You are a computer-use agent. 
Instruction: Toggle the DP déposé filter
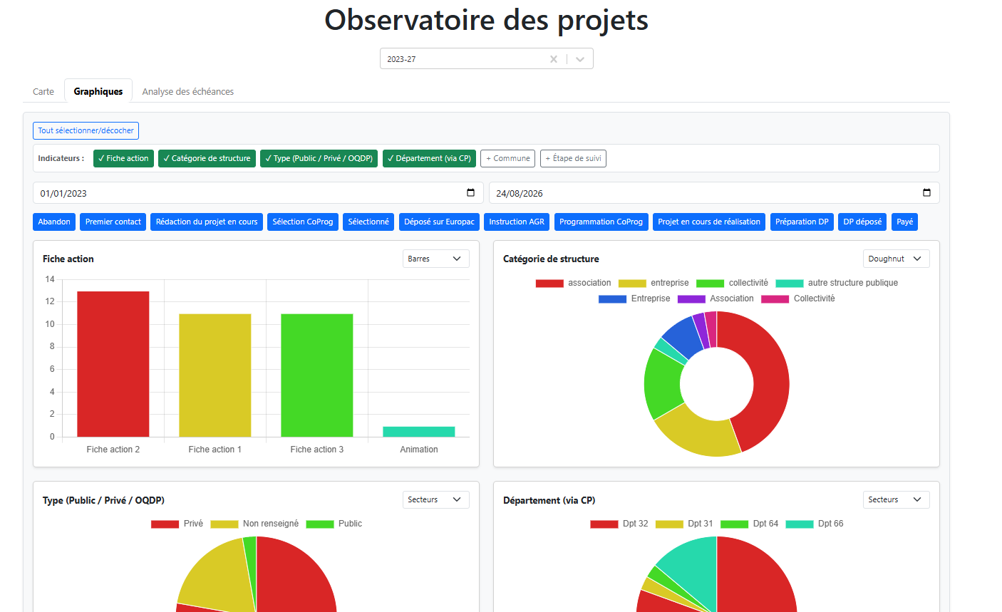click(x=862, y=222)
